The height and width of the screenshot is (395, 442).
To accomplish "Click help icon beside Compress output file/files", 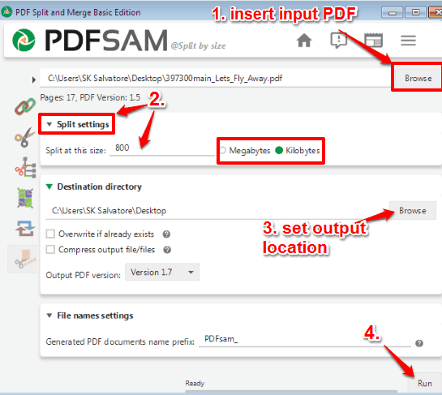I will [167, 250].
